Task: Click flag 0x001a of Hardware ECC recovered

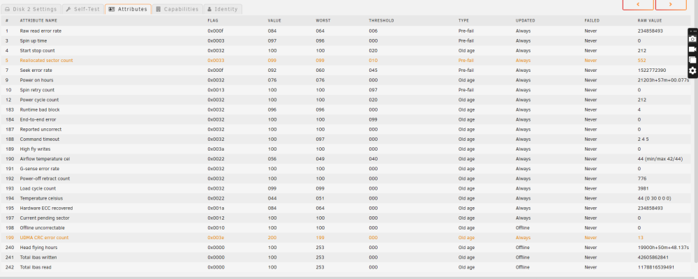Action: pyautogui.click(x=216, y=209)
